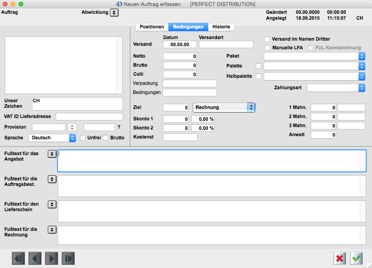
Task: Click the Versand Datum input field
Action: coord(179,45)
